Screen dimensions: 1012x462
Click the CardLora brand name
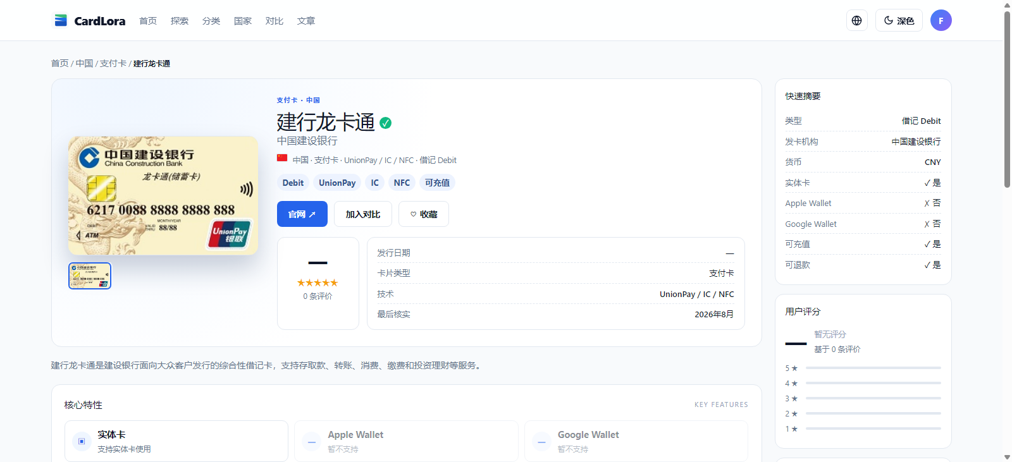coord(100,21)
